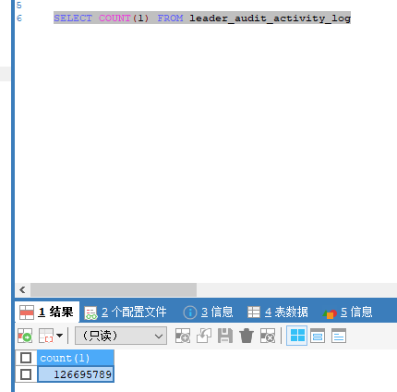Click the cancel changes icon
397x392 pixels.
click(x=268, y=336)
